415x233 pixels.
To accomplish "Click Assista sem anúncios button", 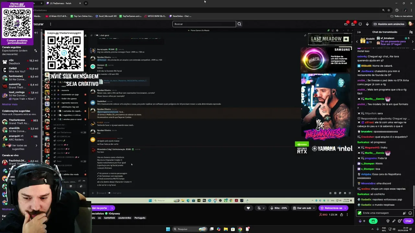I will click(389, 24).
